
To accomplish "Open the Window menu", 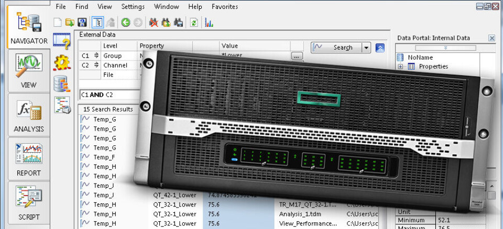I will pyautogui.click(x=167, y=6).
